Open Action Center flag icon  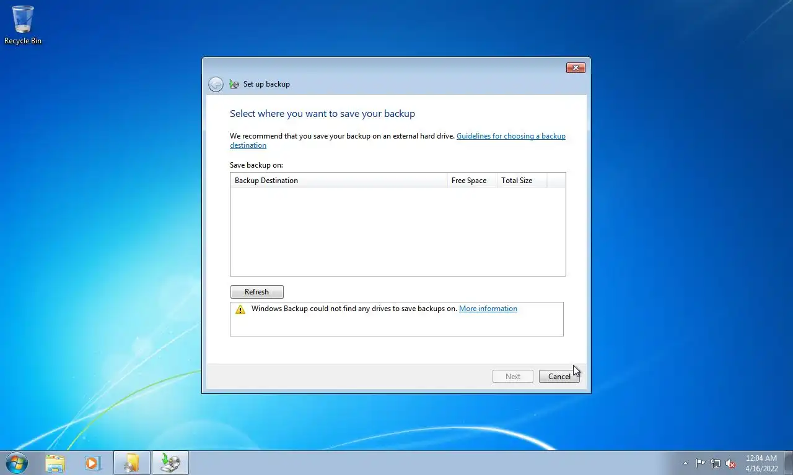[x=701, y=463]
